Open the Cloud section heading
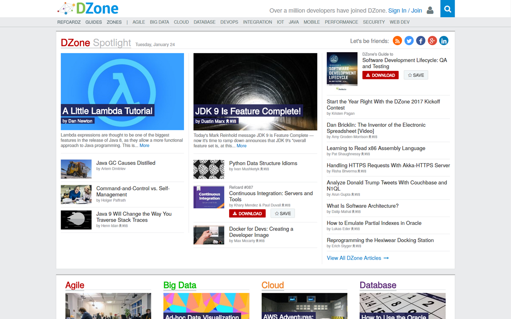The image size is (511, 319). coord(273,285)
